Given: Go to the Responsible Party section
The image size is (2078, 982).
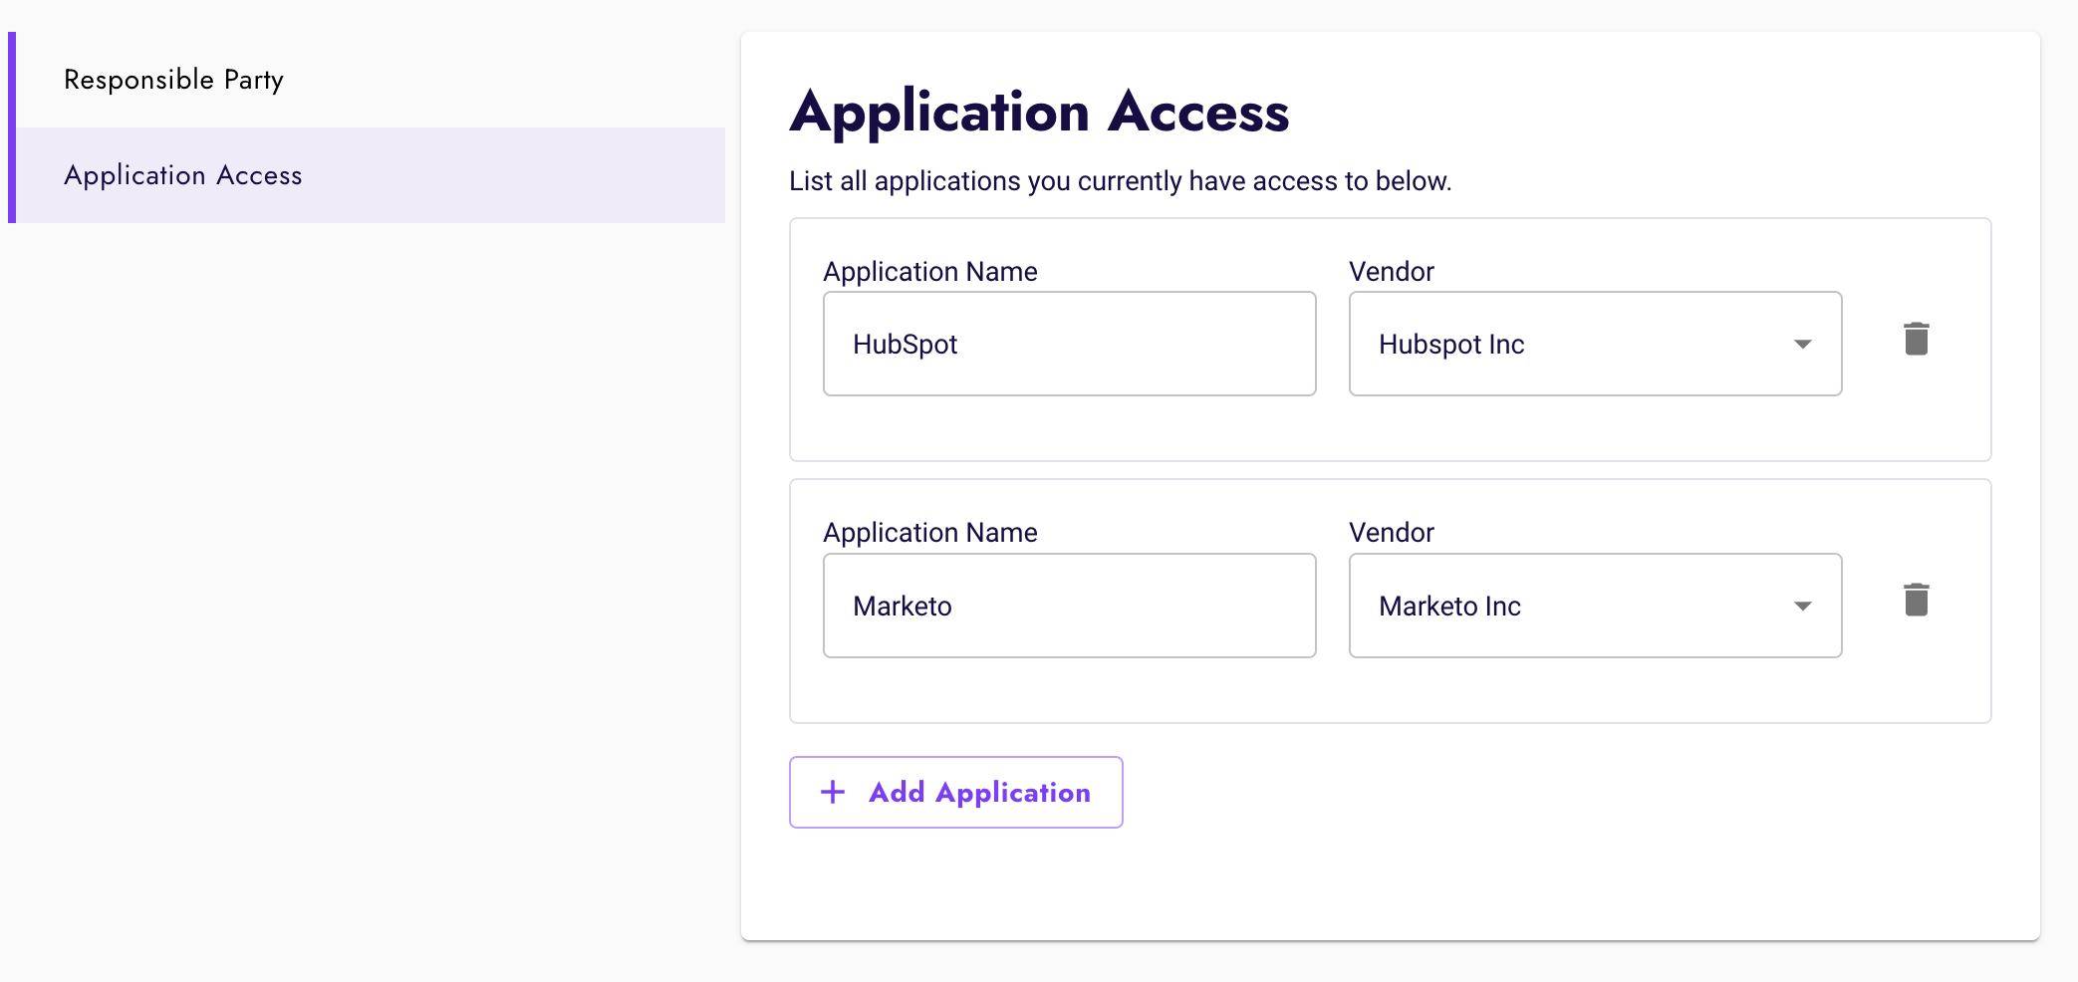Looking at the screenshot, I should [x=173, y=80].
